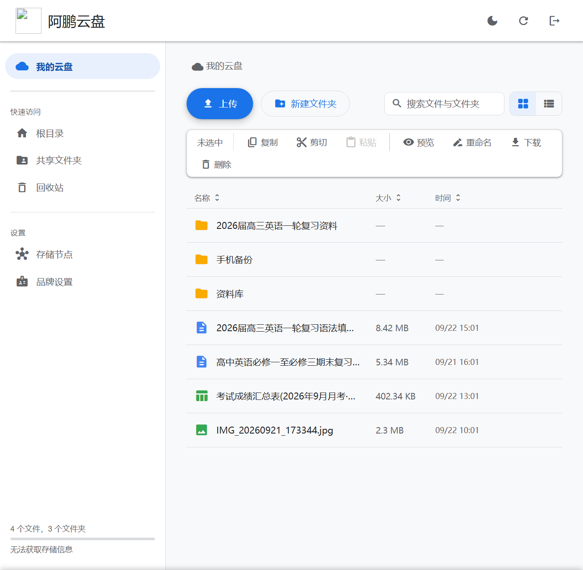583x570 pixels.
Task: Select the 手机备份 folder name
Action: 234,260
